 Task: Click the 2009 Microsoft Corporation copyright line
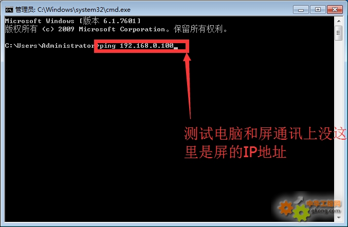tap(116, 29)
